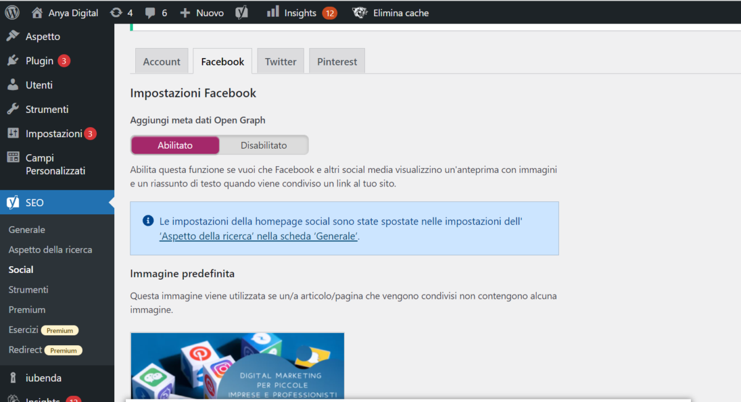Click Elimina cache in admin bar
Image resolution: width=741 pixels, height=402 pixels.
pos(400,12)
